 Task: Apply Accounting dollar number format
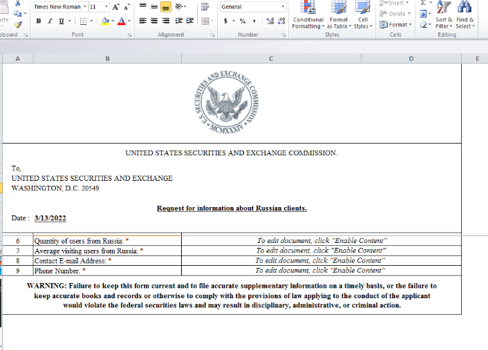(x=225, y=21)
